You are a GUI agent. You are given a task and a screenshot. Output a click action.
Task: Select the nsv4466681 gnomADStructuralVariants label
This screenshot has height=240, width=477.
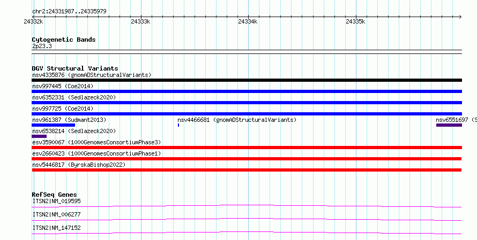(x=237, y=120)
